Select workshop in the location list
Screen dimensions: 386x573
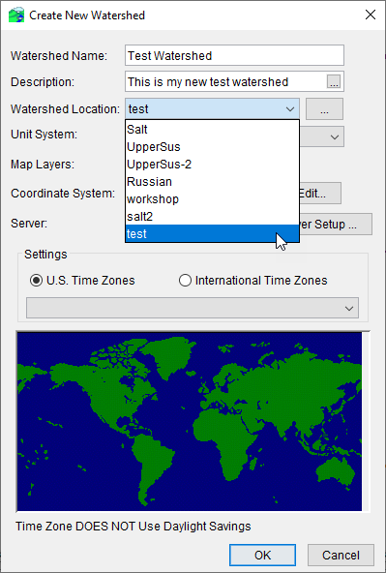(212, 199)
